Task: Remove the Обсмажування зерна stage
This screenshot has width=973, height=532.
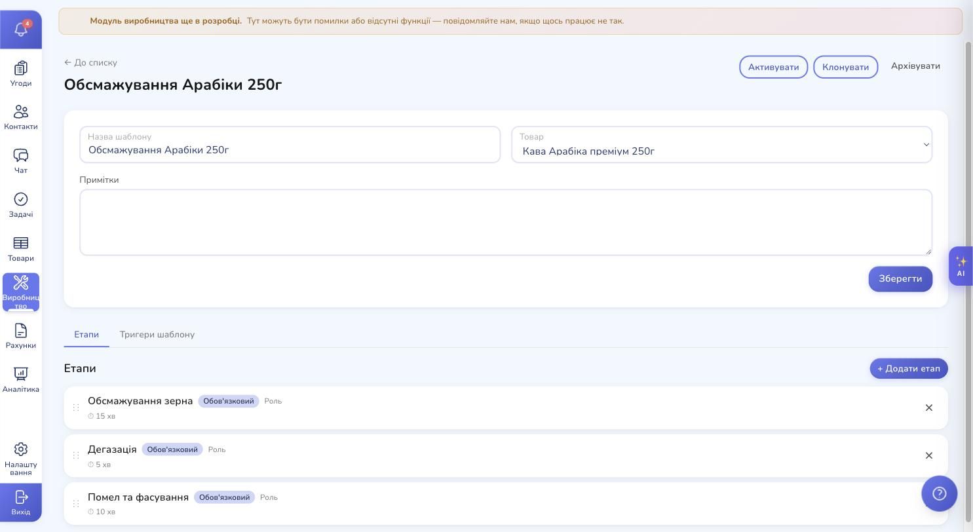Action: pos(928,408)
